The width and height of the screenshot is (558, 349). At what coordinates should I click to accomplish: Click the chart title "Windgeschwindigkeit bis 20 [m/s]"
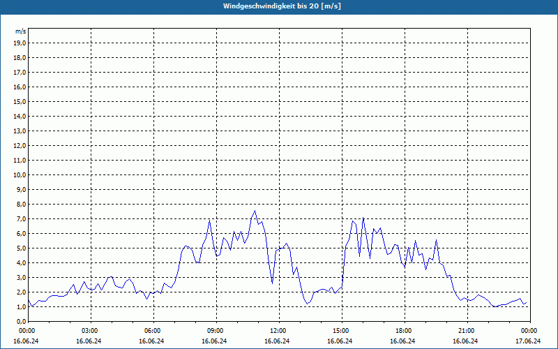tap(282, 6)
